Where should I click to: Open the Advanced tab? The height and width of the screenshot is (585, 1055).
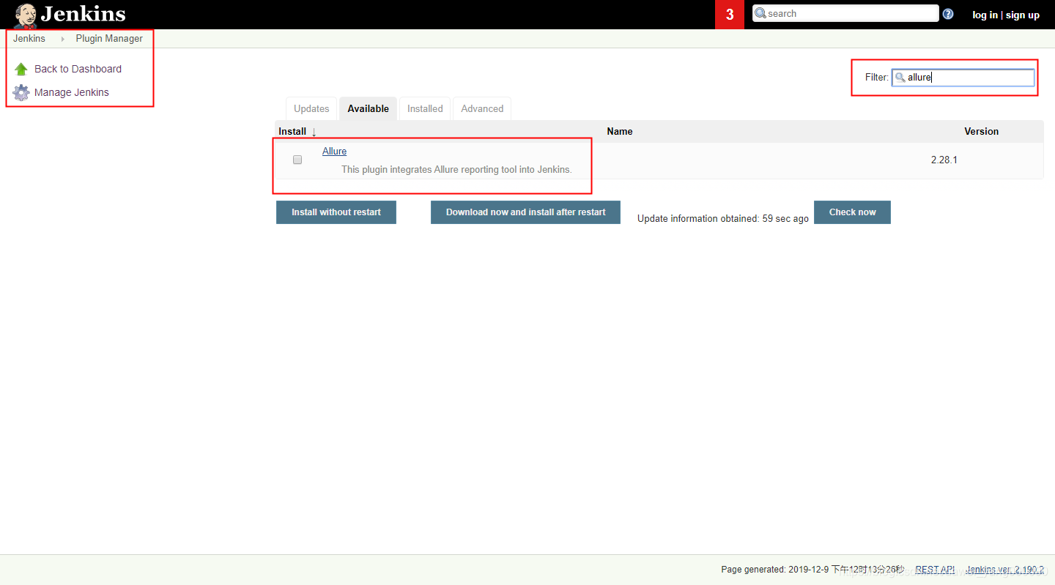coord(482,108)
